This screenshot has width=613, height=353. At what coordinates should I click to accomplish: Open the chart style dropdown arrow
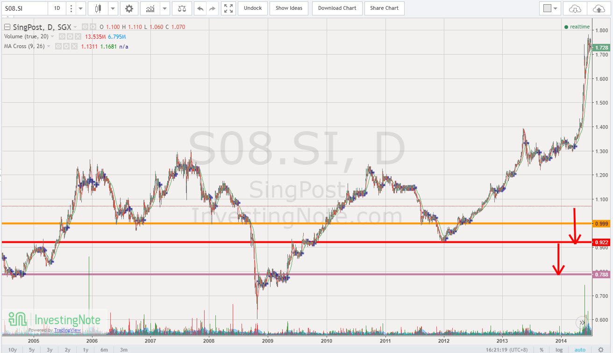[111, 8]
